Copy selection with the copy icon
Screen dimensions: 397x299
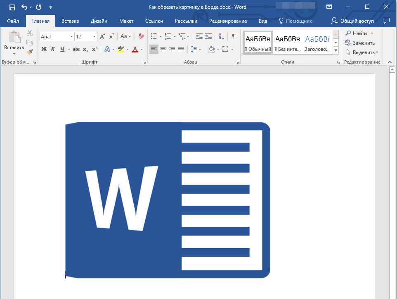(x=30, y=42)
